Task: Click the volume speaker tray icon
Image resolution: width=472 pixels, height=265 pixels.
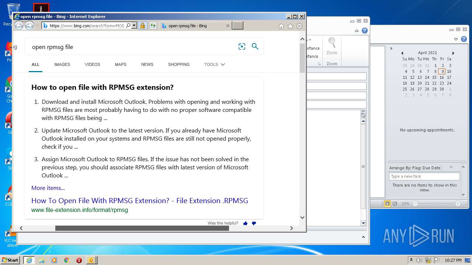Action: 419,260
